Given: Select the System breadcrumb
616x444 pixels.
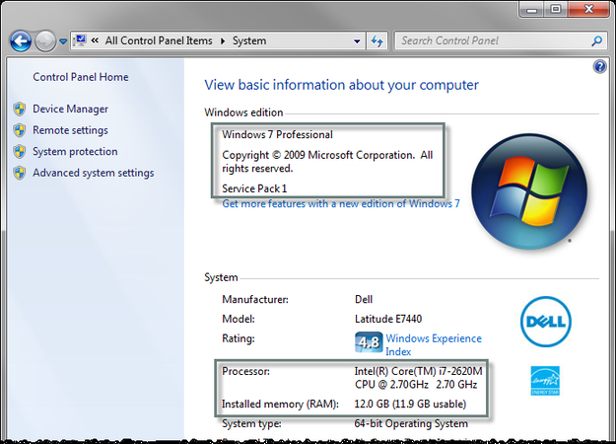Looking at the screenshot, I should (249, 40).
